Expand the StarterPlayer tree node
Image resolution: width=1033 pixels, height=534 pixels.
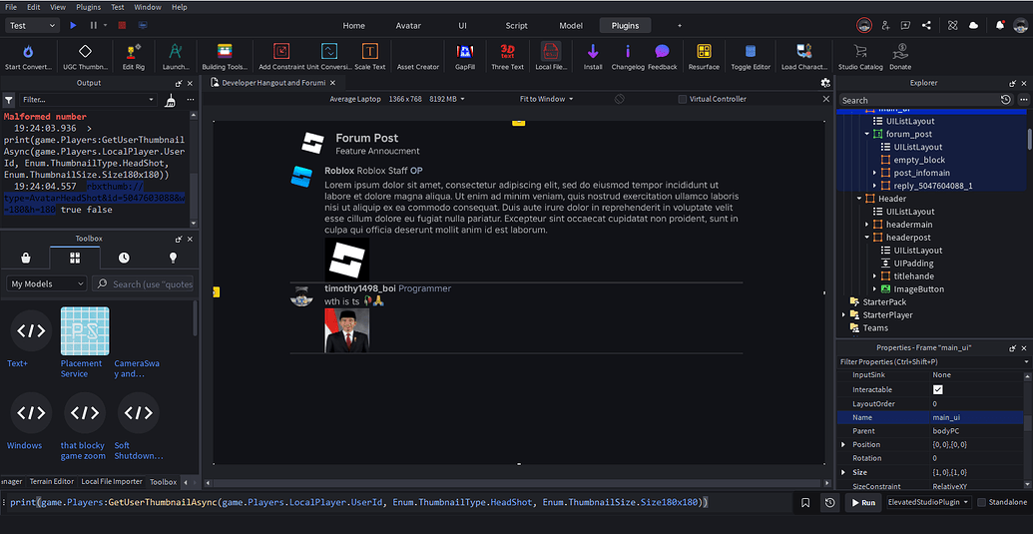(844, 315)
